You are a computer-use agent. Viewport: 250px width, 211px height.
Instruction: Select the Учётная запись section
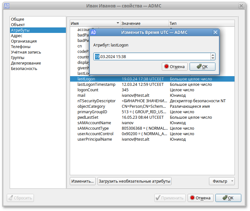26,52
